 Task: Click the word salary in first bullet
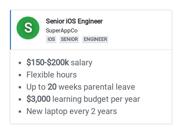(82, 63)
